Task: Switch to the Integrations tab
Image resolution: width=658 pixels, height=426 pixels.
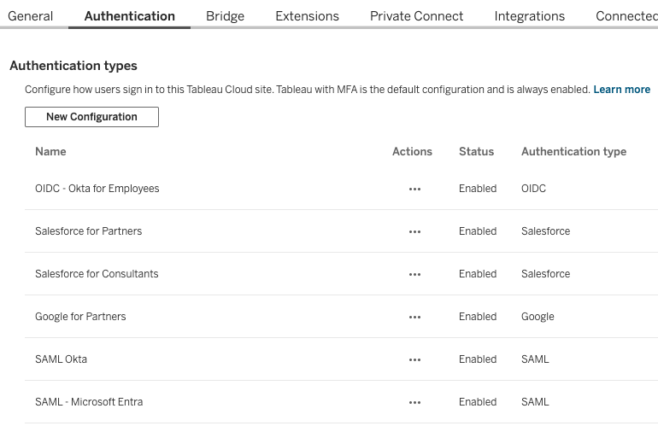Action: tap(529, 16)
